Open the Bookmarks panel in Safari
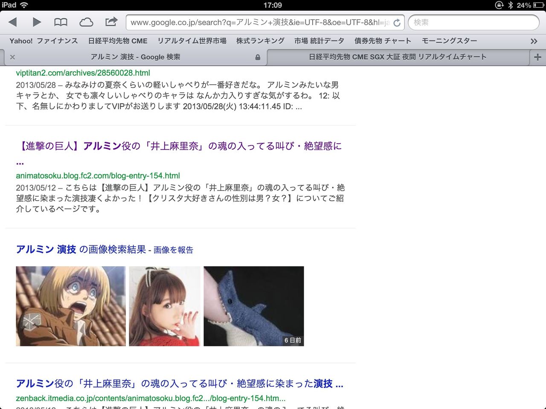546x409 pixels. pyautogui.click(x=60, y=22)
